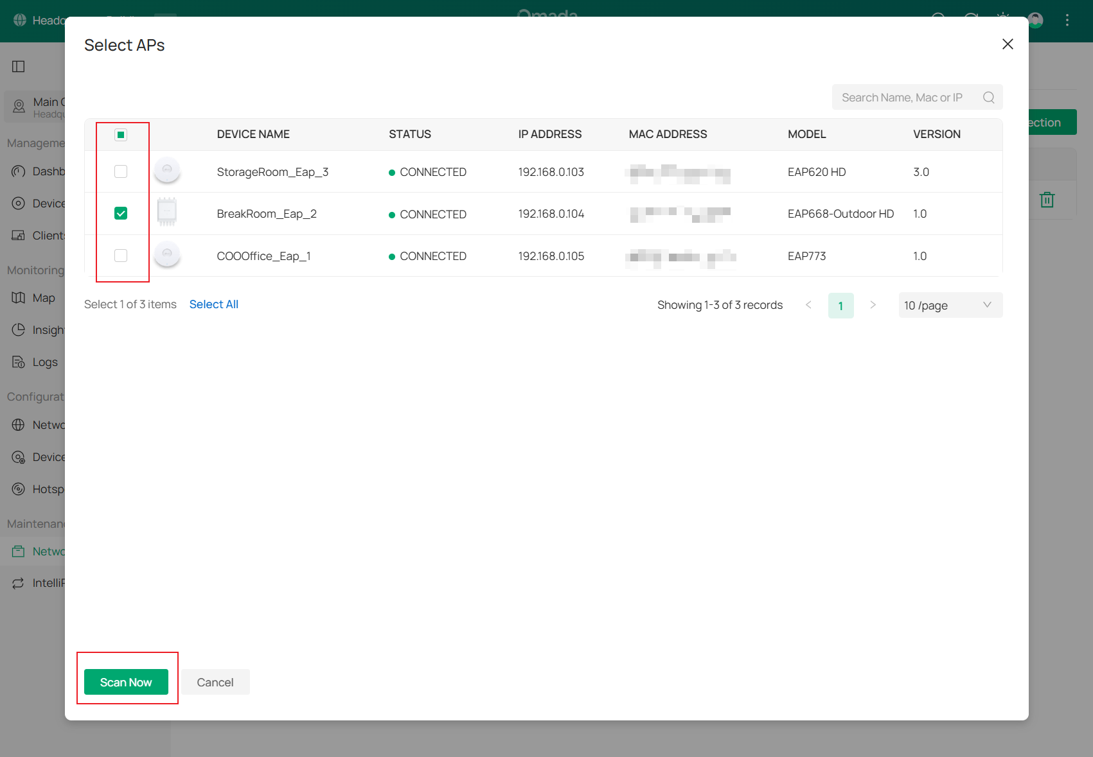Click the previous page chevron
The height and width of the screenshot is (757, 1093).
point(808,305)
